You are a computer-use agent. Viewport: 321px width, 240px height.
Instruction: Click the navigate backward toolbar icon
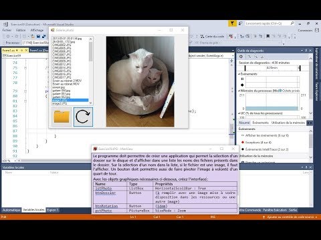click(8, 36)
